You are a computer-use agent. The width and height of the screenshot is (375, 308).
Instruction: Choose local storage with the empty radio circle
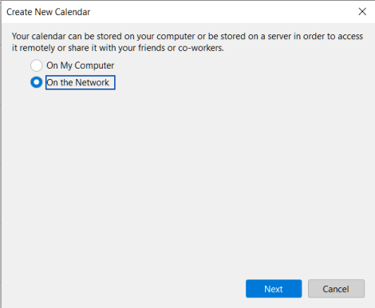pos(37,65)
